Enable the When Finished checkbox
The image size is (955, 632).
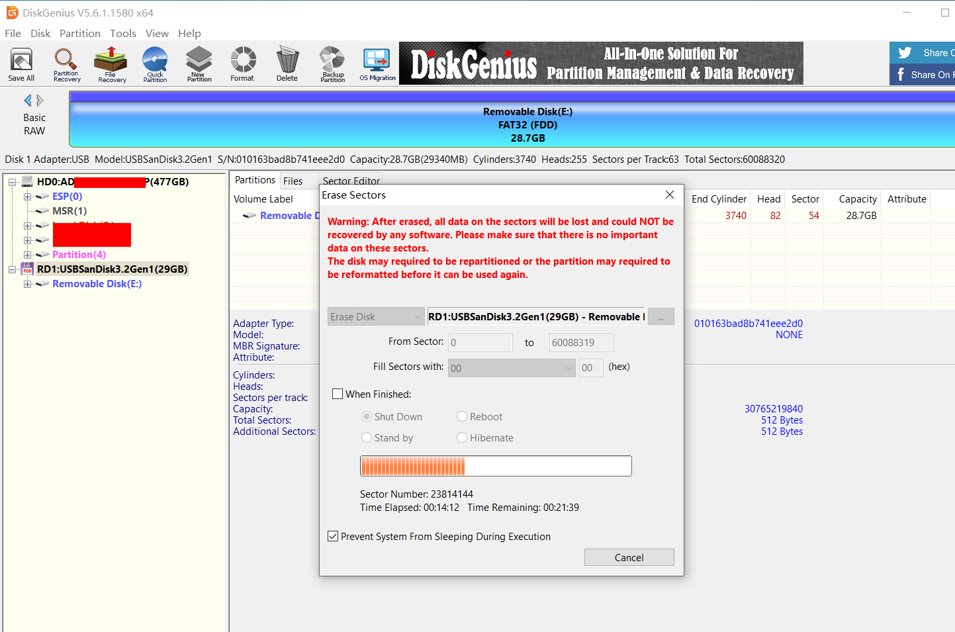coord(338,394)
